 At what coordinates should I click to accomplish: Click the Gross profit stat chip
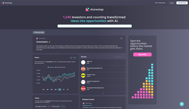[x=59, y=106]
